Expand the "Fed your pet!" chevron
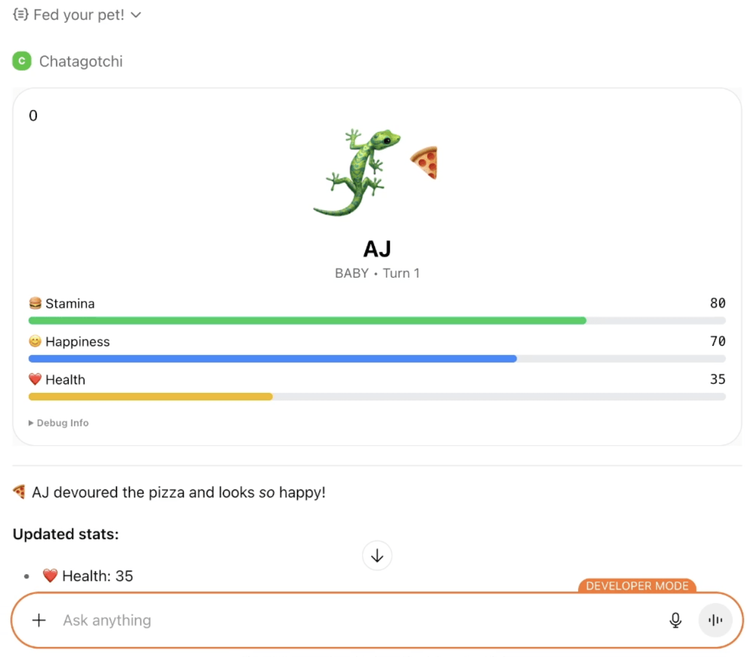This screenshot has height=657, width=751. point(136,15)
